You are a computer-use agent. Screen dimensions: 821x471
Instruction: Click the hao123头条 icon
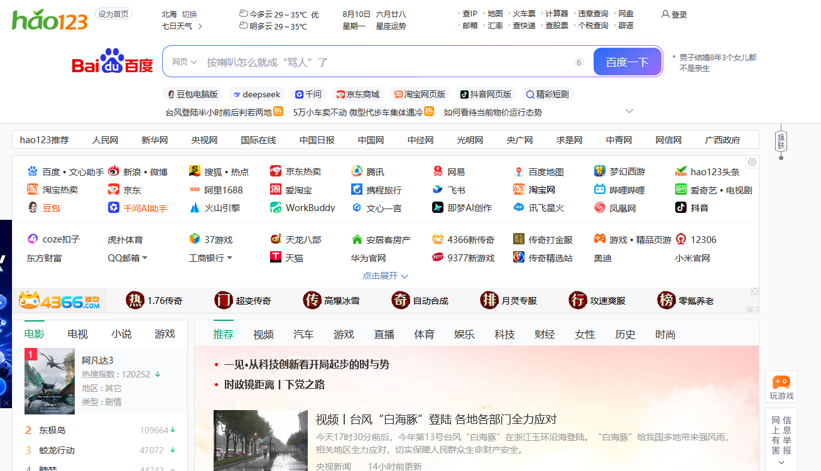coord(681,171)
